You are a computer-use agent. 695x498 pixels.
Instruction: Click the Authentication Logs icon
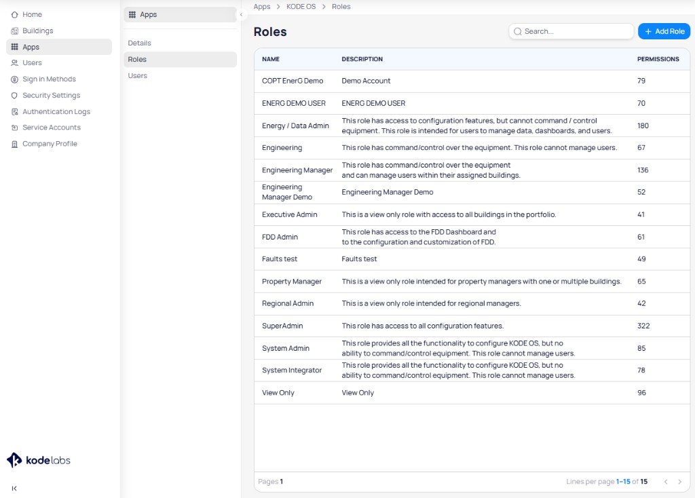tap(15, 112)
